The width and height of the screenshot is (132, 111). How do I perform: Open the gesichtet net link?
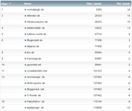tap(34, 65)
